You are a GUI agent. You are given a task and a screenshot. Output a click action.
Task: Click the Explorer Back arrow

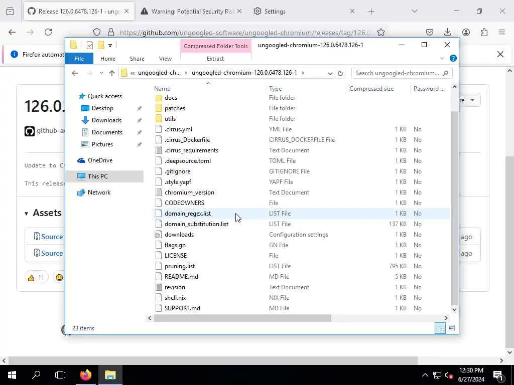pos(75,73)
